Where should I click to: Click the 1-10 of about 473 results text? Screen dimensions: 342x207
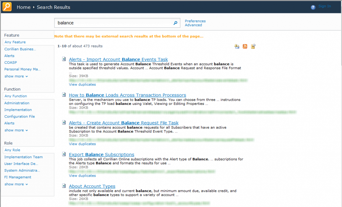tap(80, 46)
